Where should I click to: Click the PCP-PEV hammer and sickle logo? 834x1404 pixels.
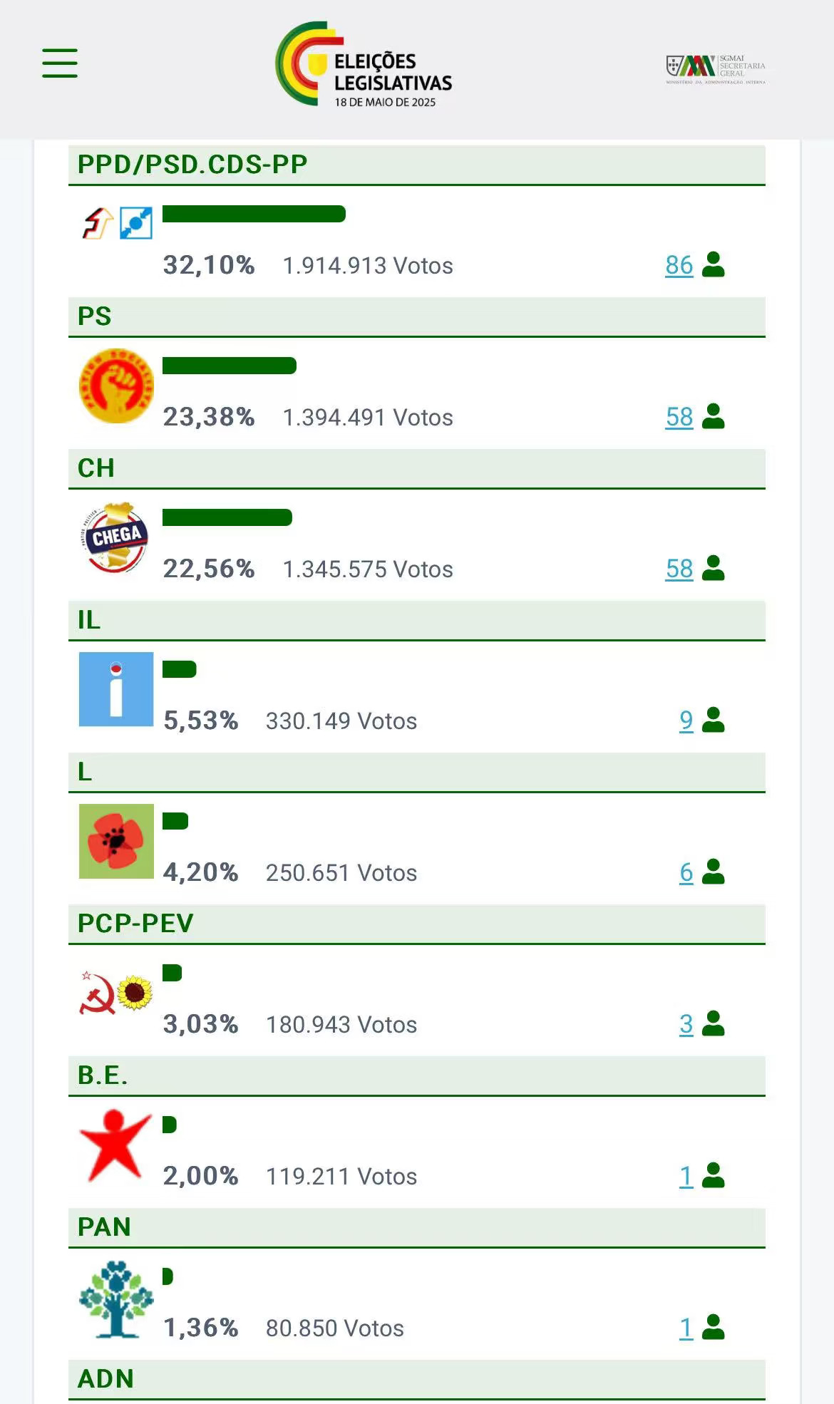pos(116,992)
